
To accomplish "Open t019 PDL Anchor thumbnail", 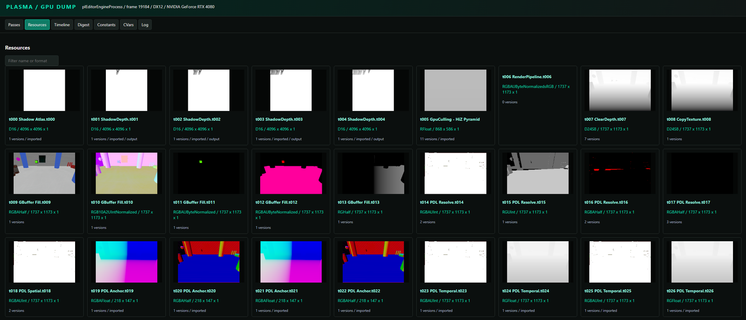I will click(126, 262).
